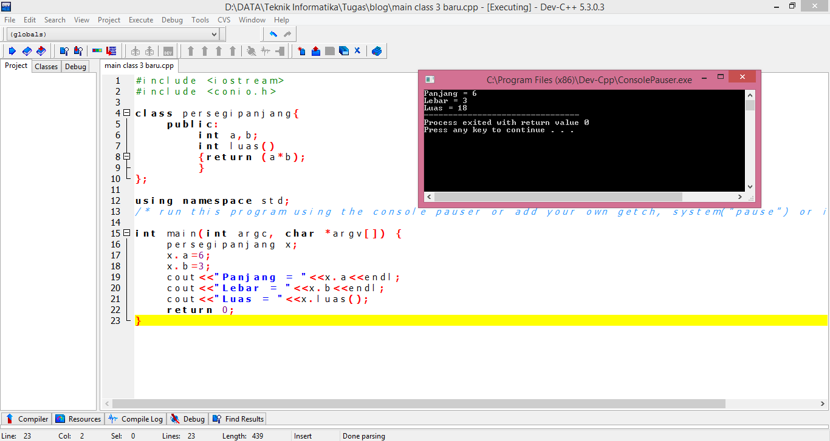Viewport: 830px width, 441px height.
Task: Open the (globals) scope dropdown
Action: click(x=112, y=35)
